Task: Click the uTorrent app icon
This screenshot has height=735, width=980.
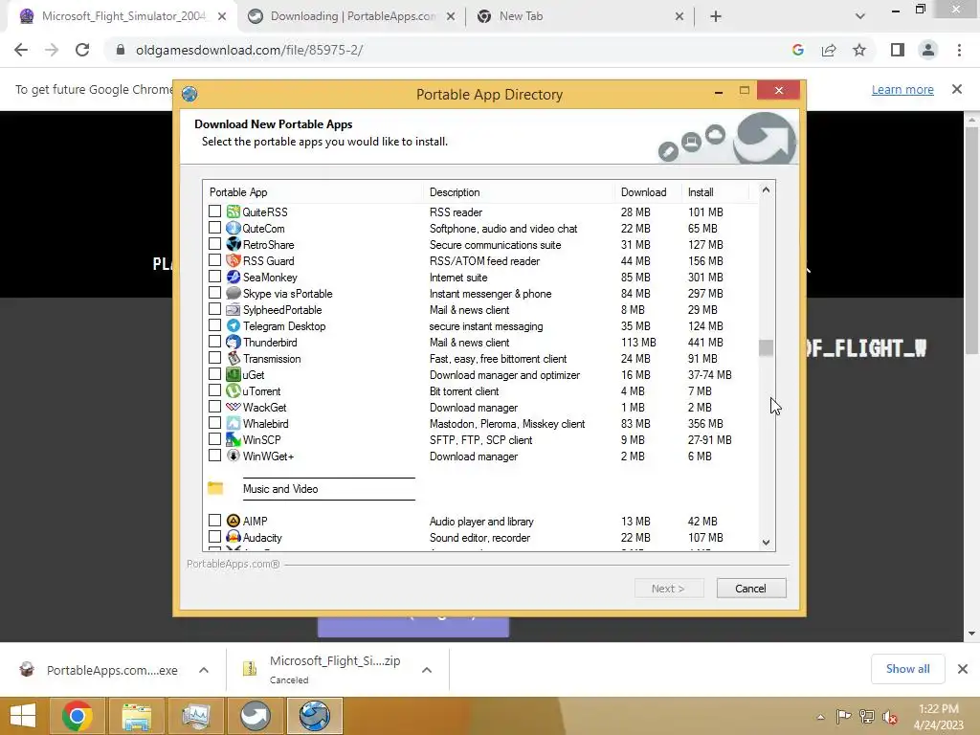Action: 234,390
